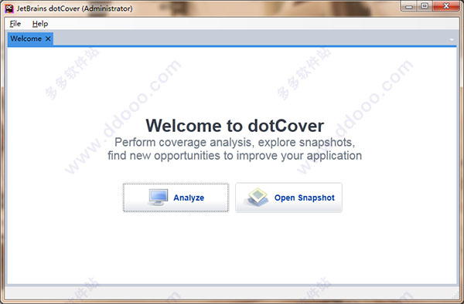Open the File menu
The image size is (464, 304).
pyautogui.click(x=15, y=24)
